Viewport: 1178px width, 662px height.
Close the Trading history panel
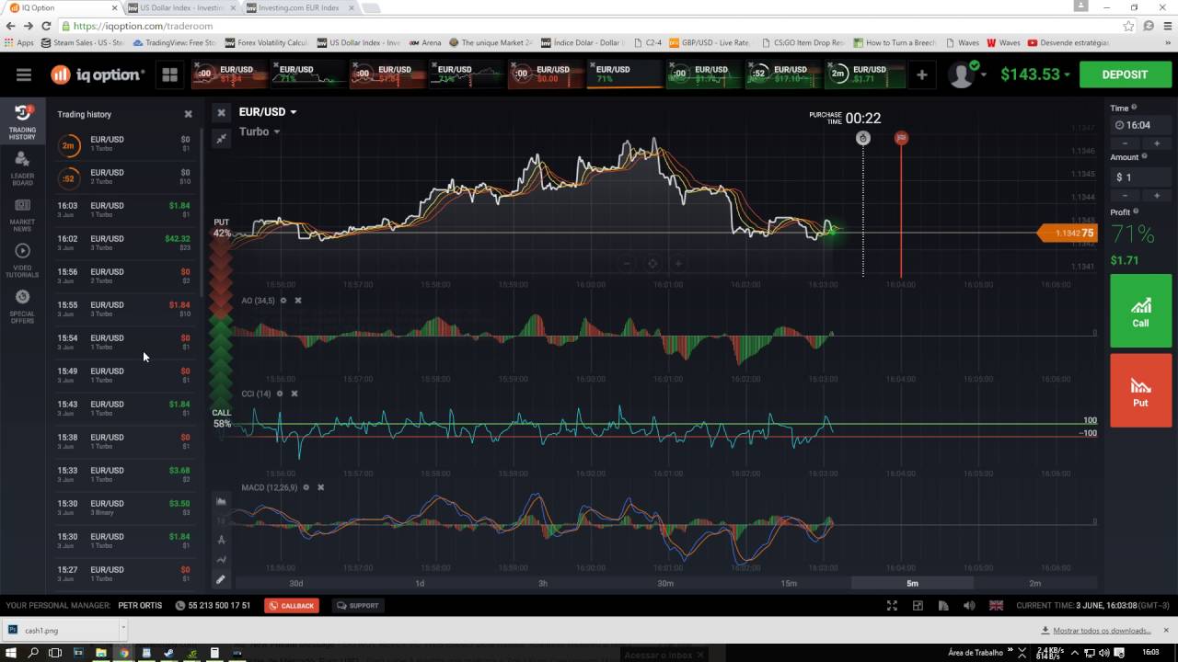(188, 114)
